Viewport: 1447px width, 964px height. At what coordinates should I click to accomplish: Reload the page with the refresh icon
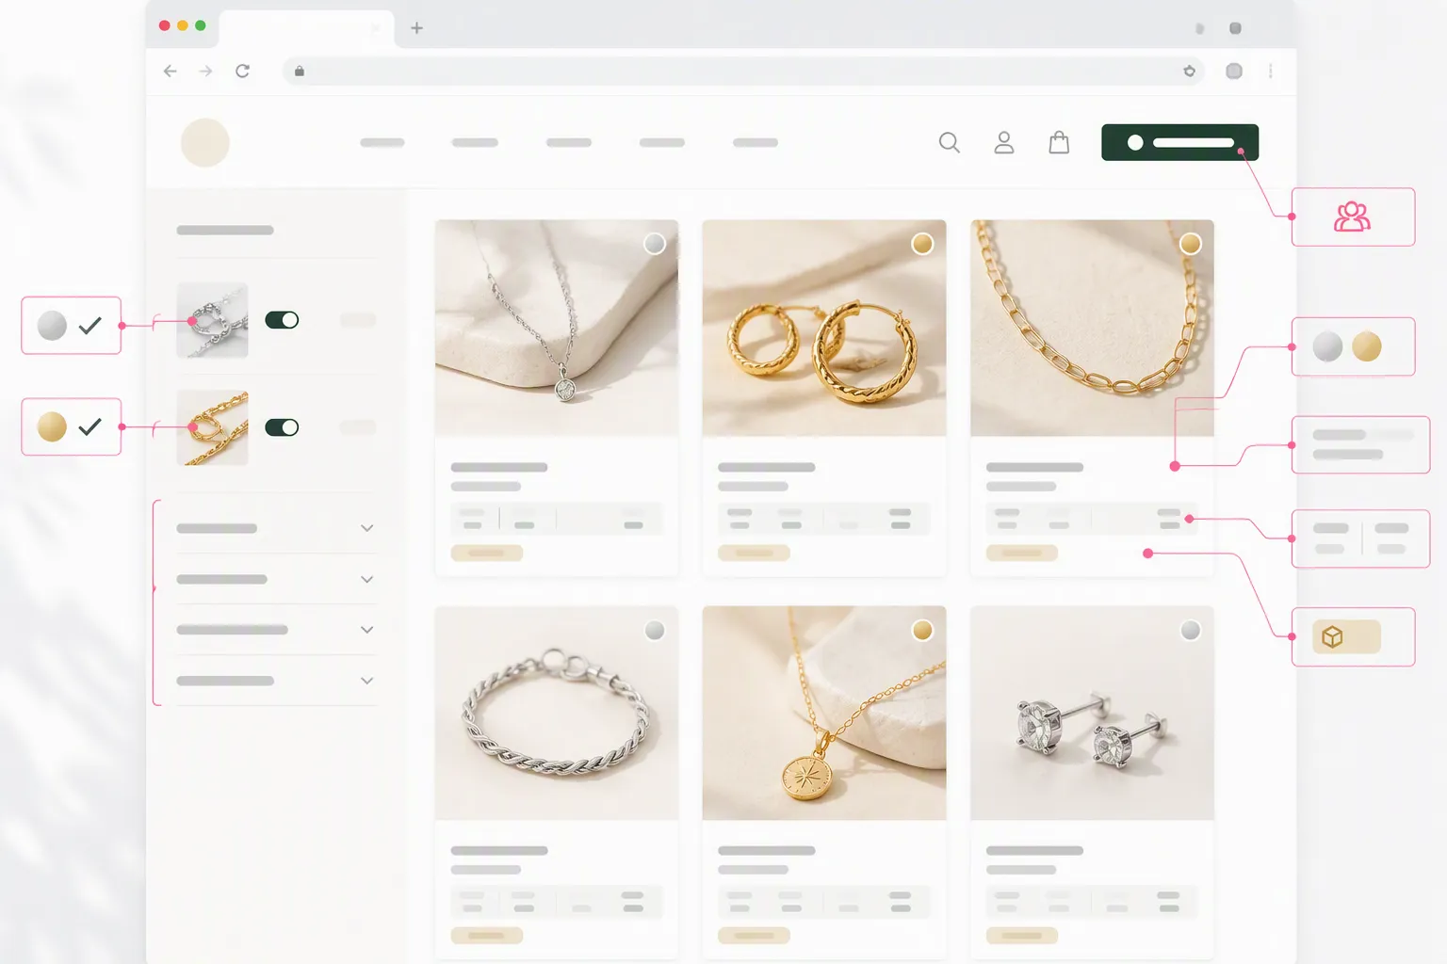pos(242,71)
